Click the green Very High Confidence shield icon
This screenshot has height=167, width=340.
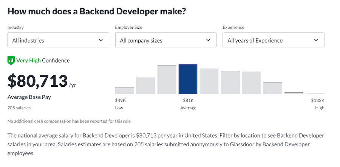(11, 60)
